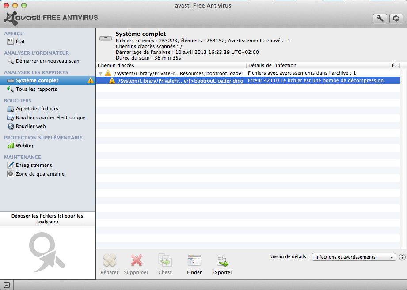Click the truncated É… column header
The image size is (407, 290).
pos(395,65)
